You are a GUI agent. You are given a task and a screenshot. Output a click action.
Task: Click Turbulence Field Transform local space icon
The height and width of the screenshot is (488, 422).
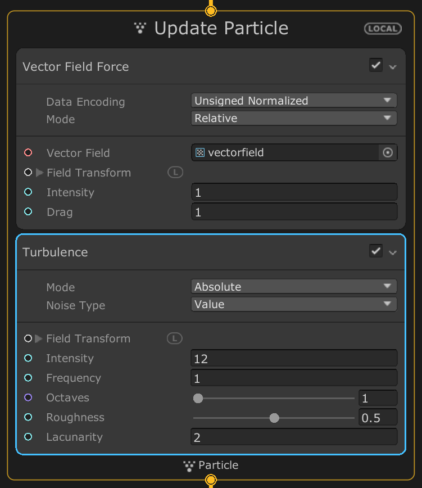(175, 338)
